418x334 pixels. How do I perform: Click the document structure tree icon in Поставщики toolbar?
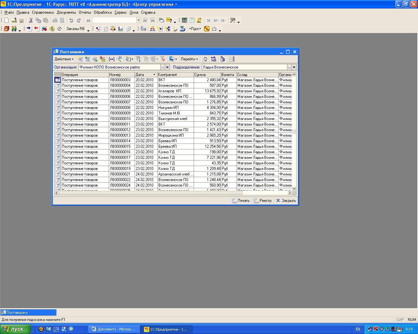[x=223, y=59]
